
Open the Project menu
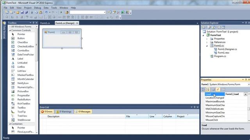[28, 8]
